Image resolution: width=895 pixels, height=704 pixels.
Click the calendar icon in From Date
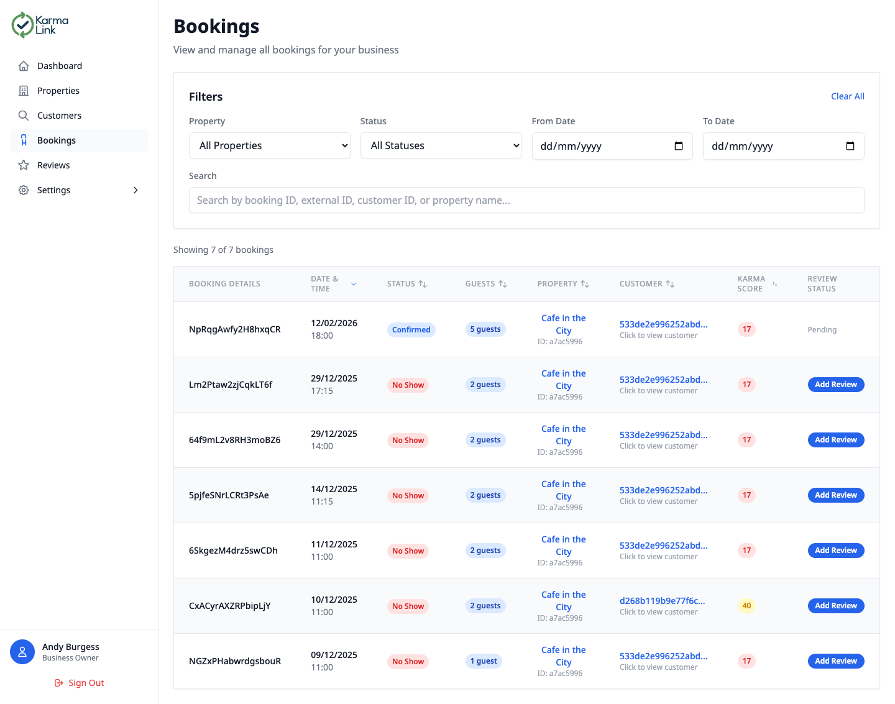[x=679, y=146]
